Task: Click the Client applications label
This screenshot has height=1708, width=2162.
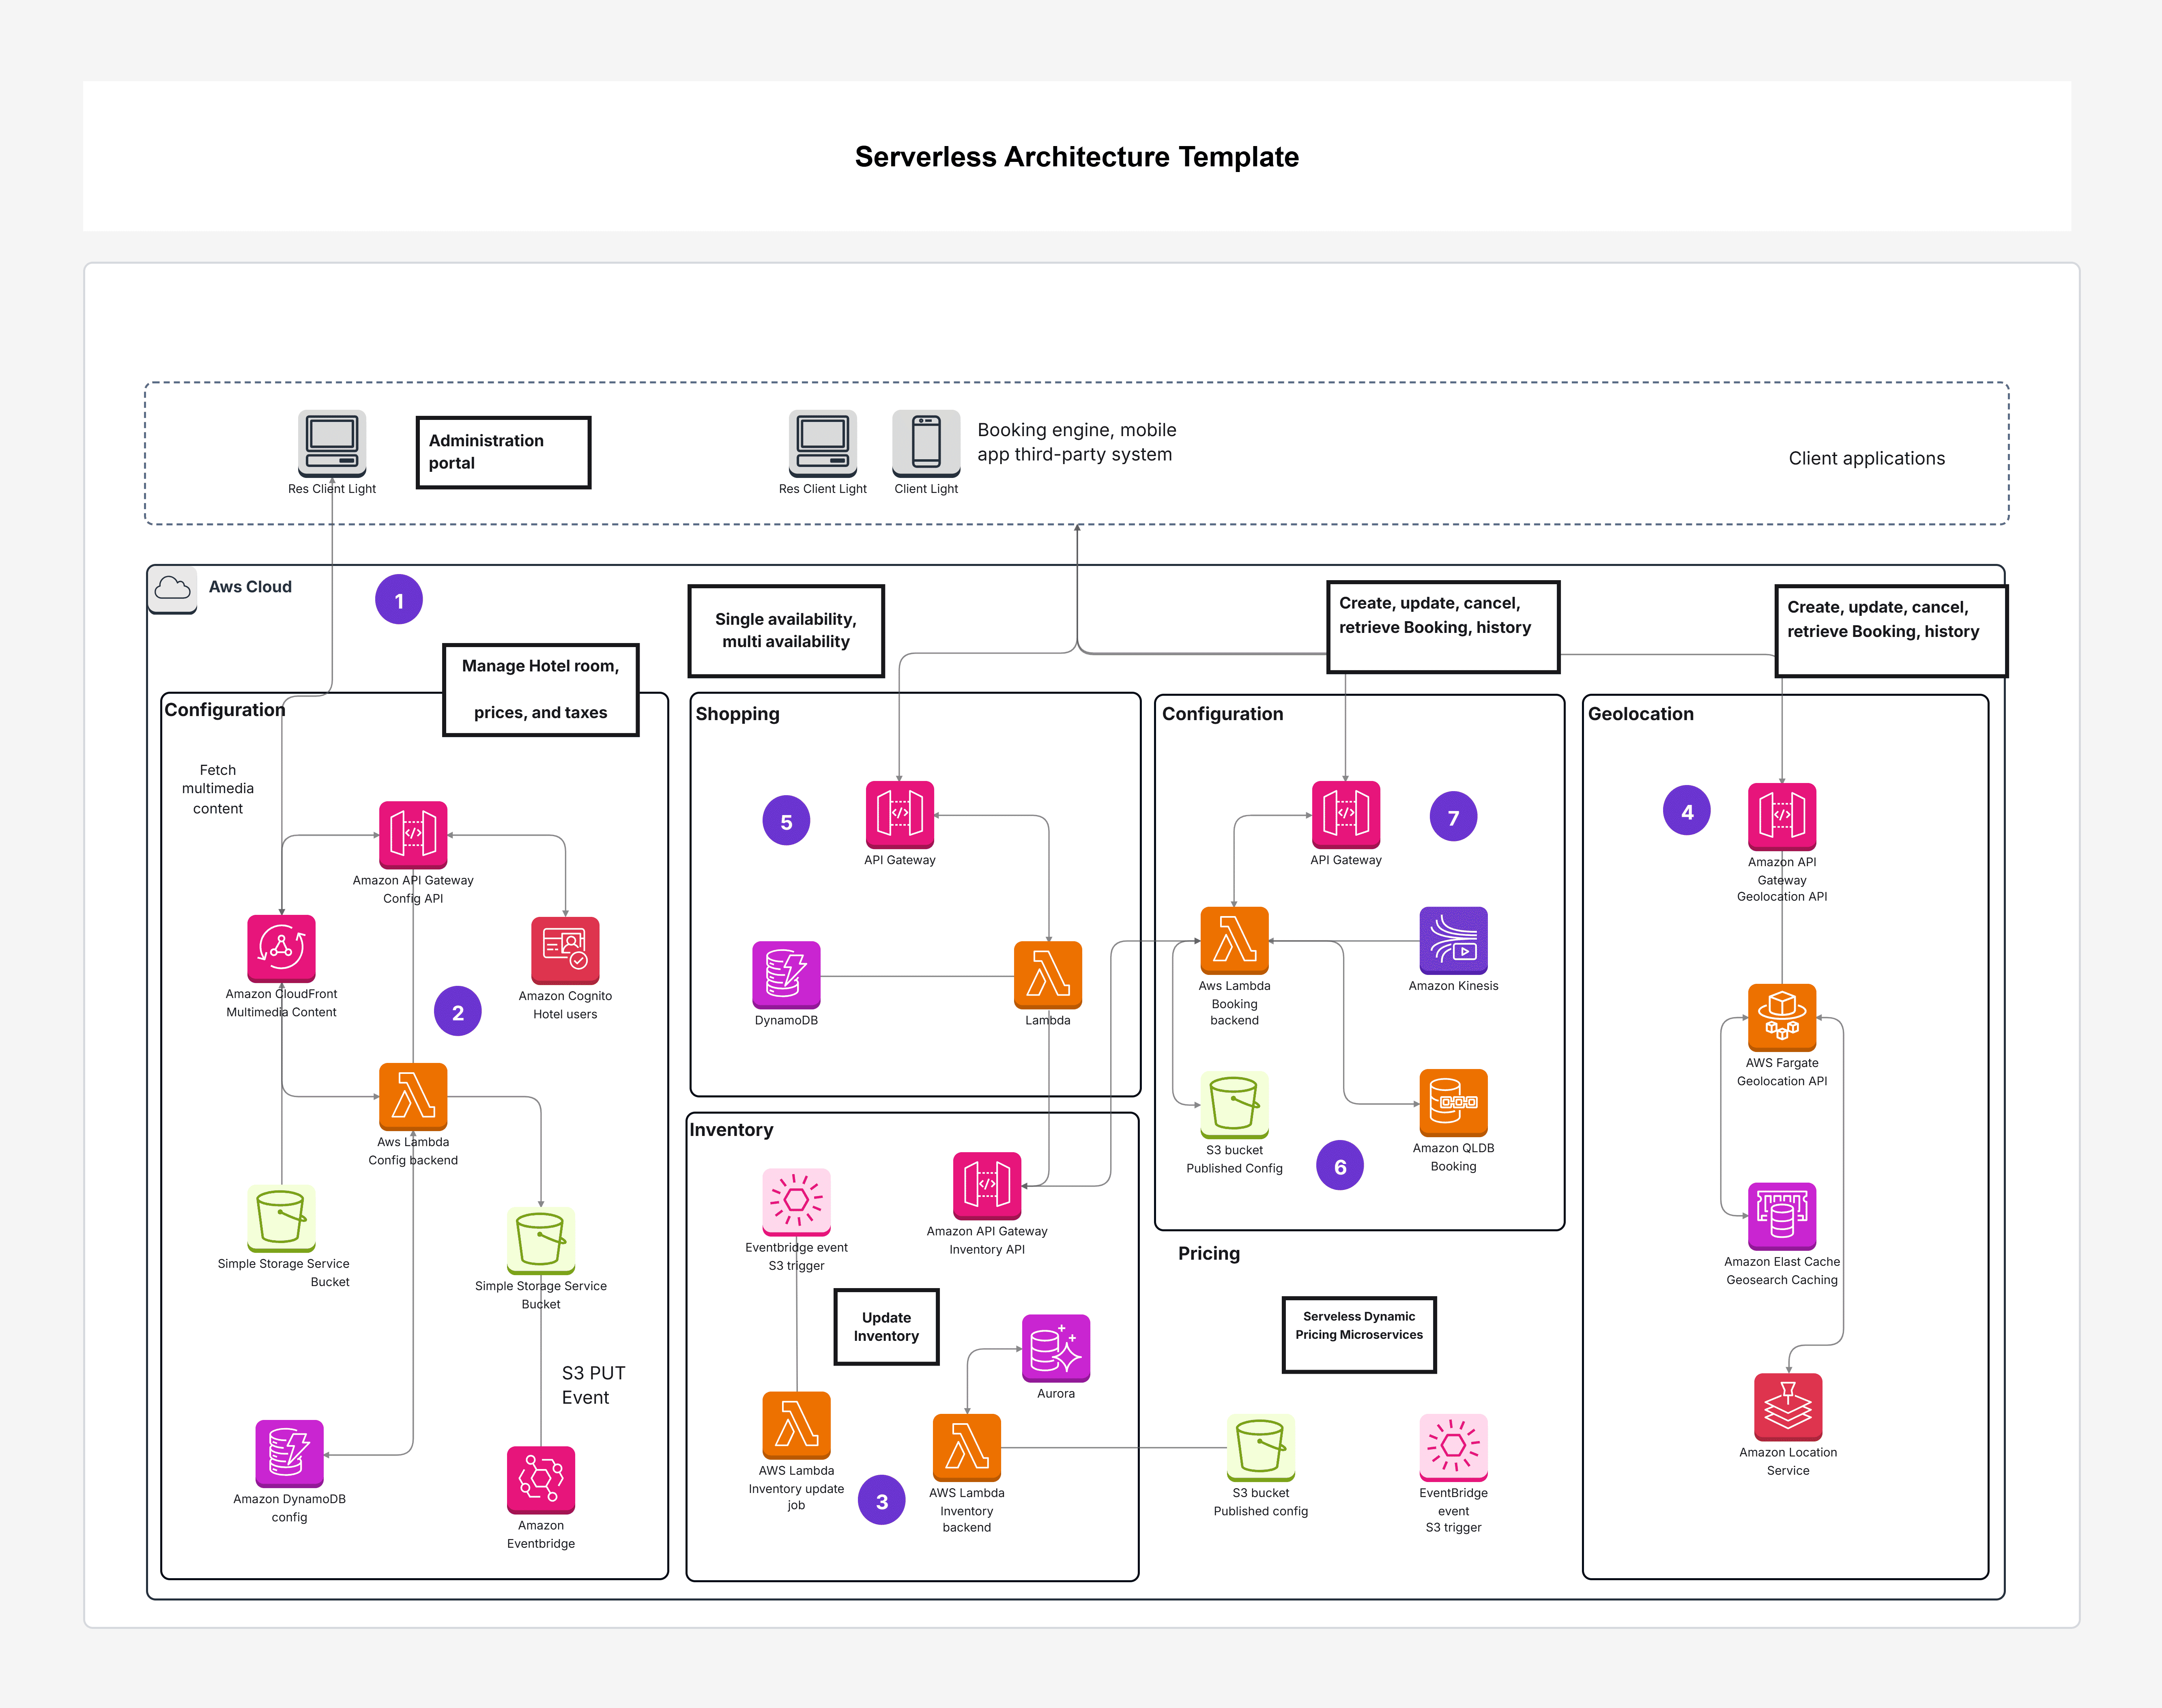Action: (1866, 458)
